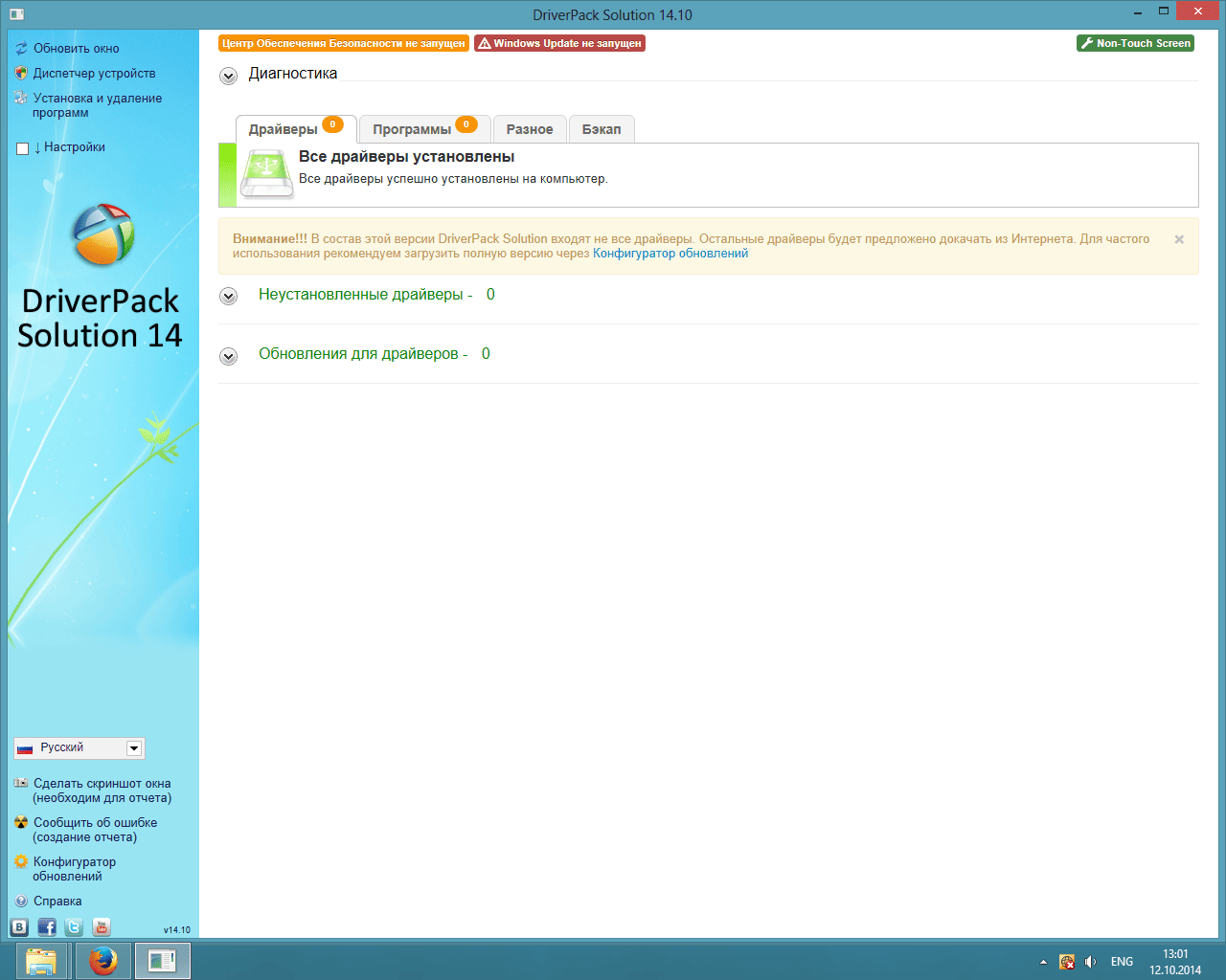Click the Non-Touch Screen button
Viewport: 1226px width, 980px height.
pos(1135,43)
